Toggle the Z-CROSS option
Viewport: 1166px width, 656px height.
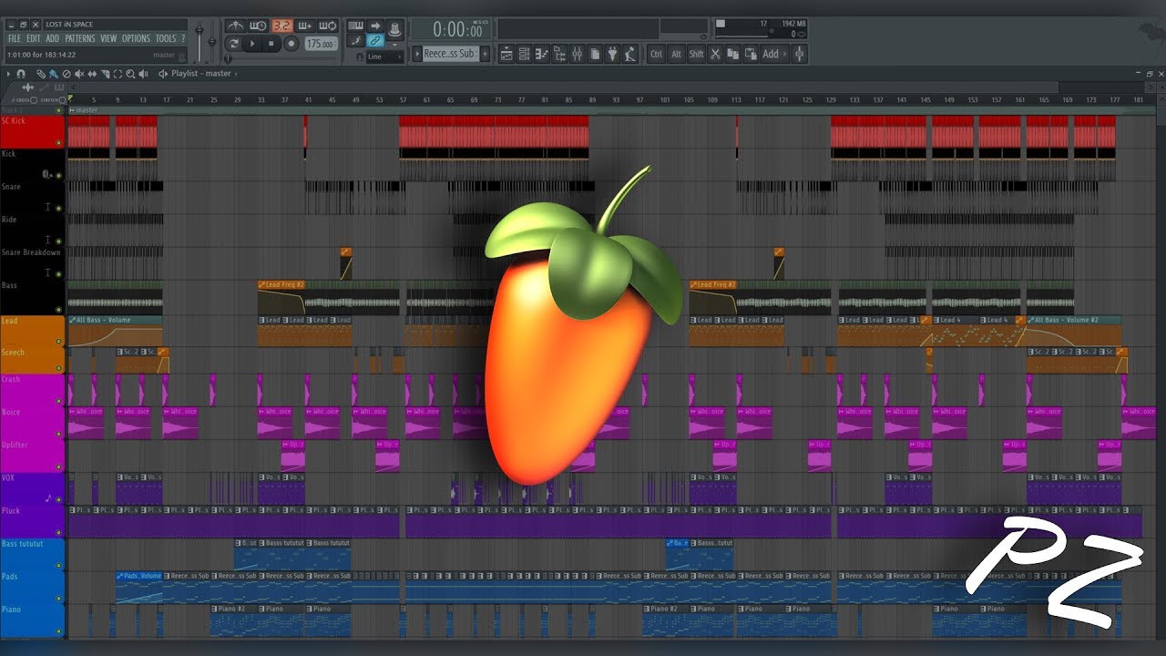pos(34,100)
